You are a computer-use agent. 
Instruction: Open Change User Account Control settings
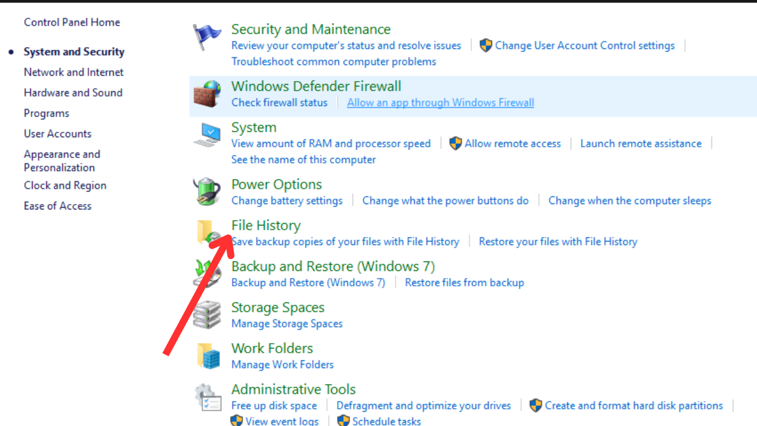click(x=585, y=46)
